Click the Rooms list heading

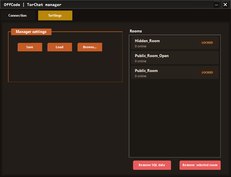point(136,31)
